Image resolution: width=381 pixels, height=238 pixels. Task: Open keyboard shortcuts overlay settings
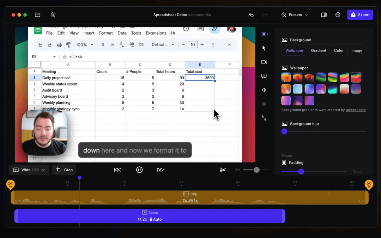[264, 104]
